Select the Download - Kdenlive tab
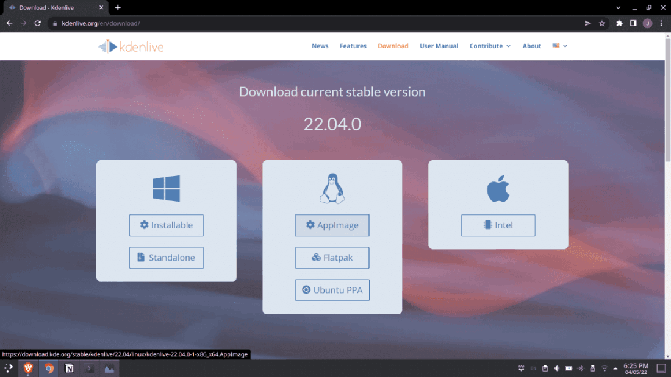This screenshot has width=671, height=377. [x=56, y=8]
